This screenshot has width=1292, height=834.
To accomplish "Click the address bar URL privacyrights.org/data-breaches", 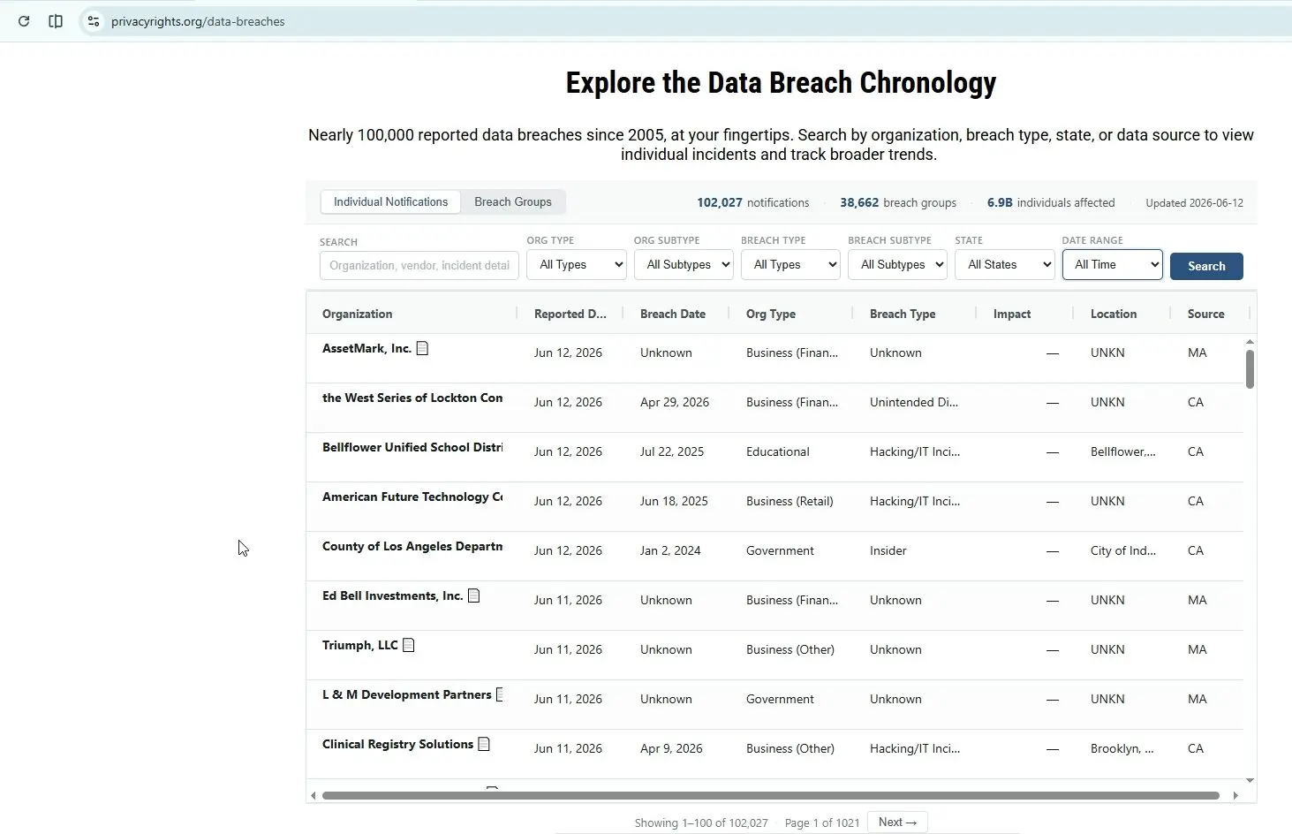I will tap(198, 21).
